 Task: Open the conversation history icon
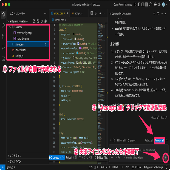158,14
